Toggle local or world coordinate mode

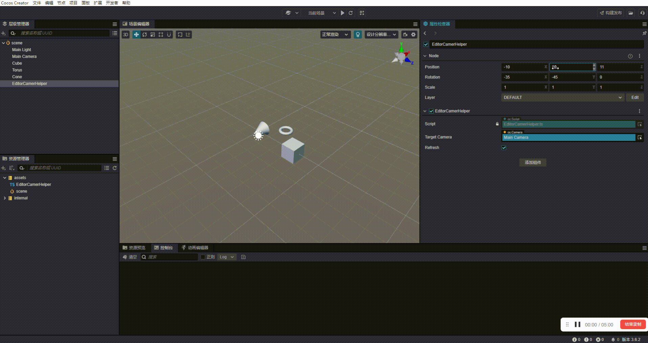pyautogui.click(x=188, y=35)
